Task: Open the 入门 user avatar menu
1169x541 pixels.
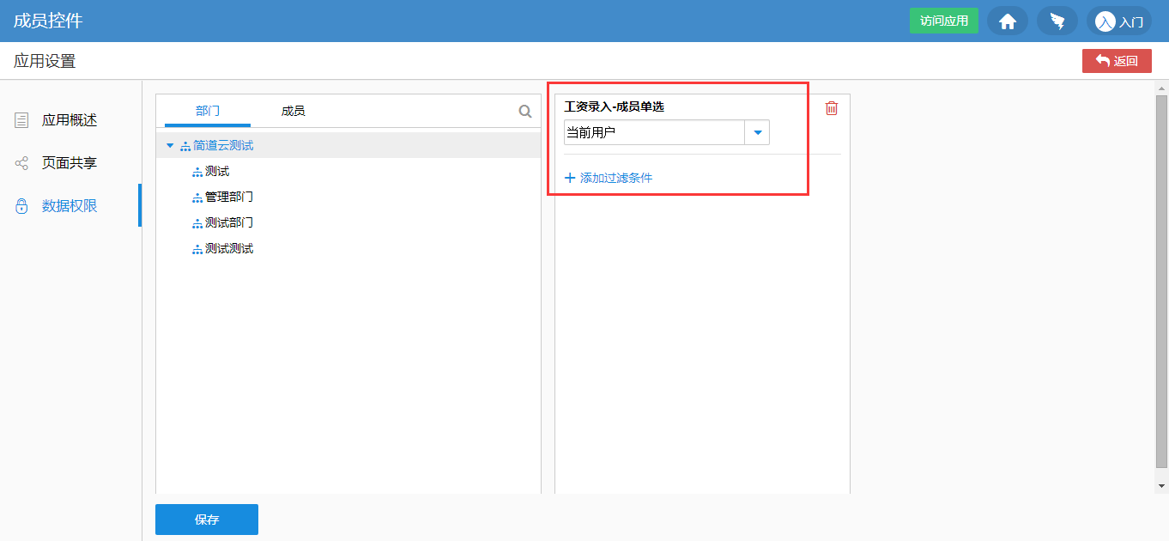Action: coord(1118,21)
